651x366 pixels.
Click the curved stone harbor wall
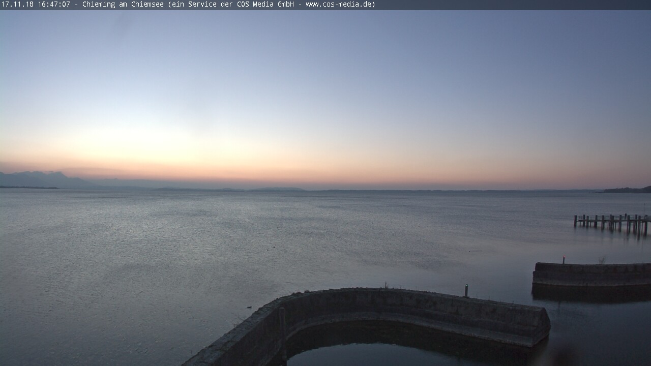[x=407, y=305]
